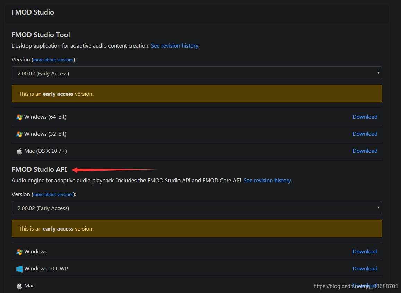Click Windows logo icon beside Windows (32-bit)
The height and width of the screenshot is (293, 401).
pyautogui.click(x=19, y=134)
